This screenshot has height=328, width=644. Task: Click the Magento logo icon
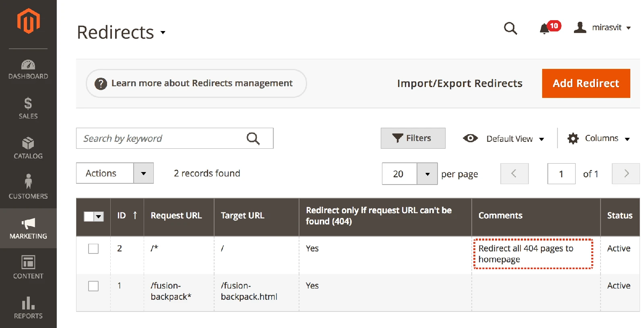coord(28,21)
